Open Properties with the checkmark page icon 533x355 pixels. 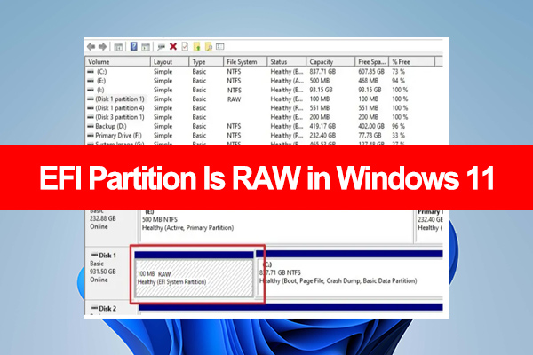pos(185,46)
